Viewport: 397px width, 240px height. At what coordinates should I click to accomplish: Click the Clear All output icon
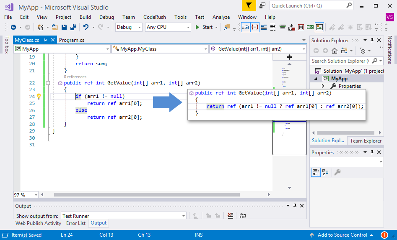[230, 216]
